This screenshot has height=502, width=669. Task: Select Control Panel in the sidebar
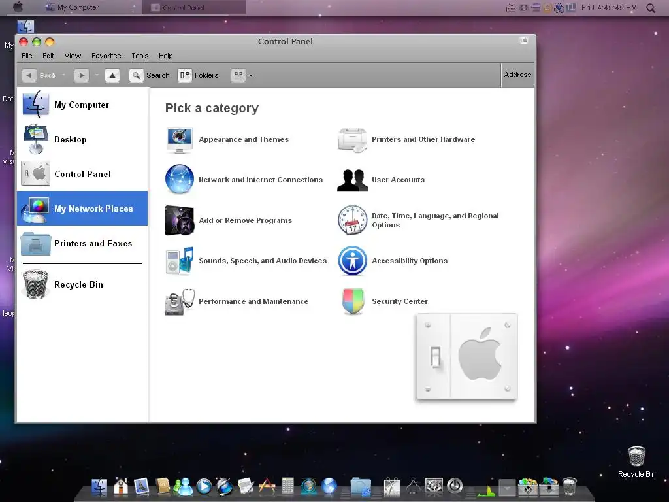[82, 174]
